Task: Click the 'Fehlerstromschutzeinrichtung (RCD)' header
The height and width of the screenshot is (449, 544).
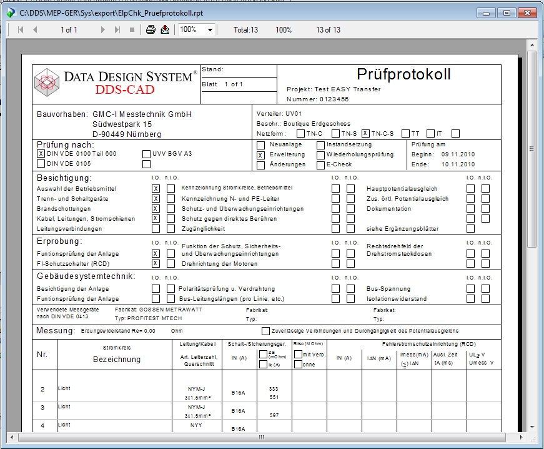Action: (429, 344)
